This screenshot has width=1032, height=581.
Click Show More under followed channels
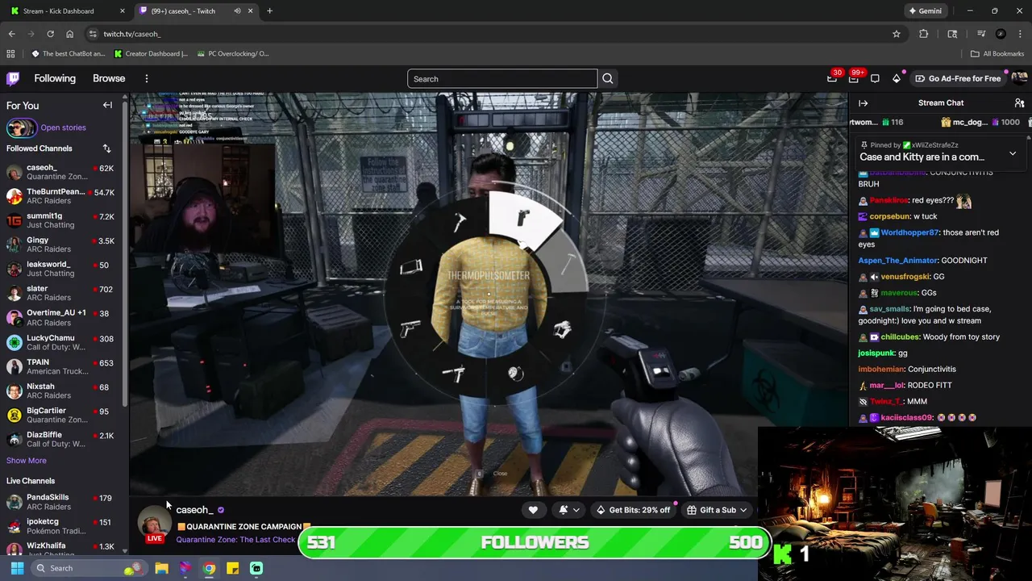(27, 460)
